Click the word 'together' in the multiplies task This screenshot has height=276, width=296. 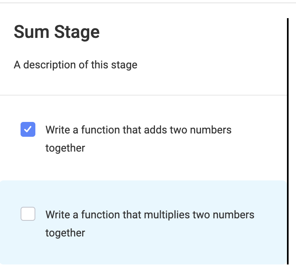[65, 233]
